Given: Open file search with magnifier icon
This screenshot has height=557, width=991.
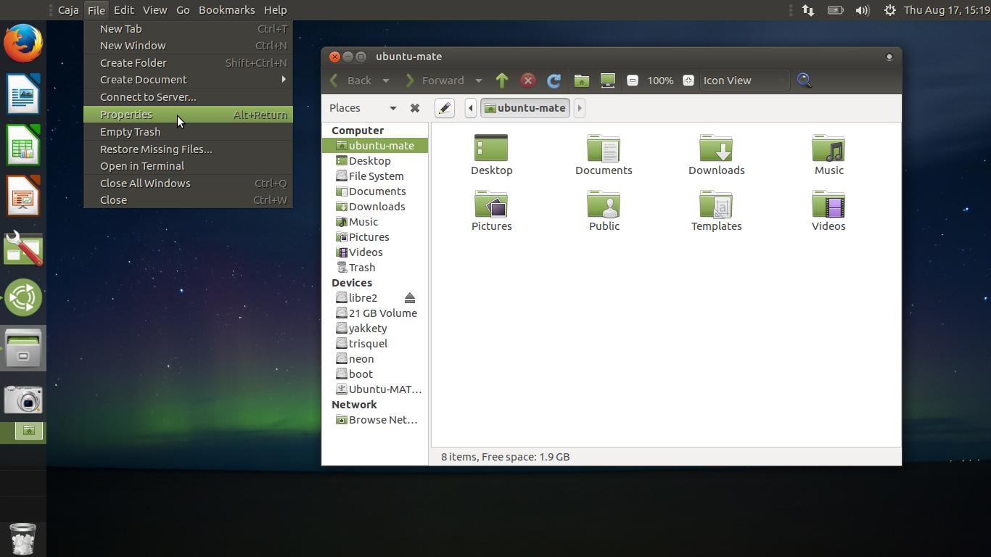Looking at the screenshot, I should click(x=804, y=81).
